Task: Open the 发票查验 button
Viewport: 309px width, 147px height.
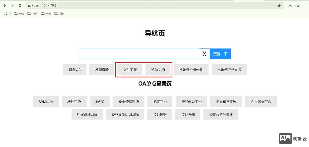Action: tap(102, 69)
